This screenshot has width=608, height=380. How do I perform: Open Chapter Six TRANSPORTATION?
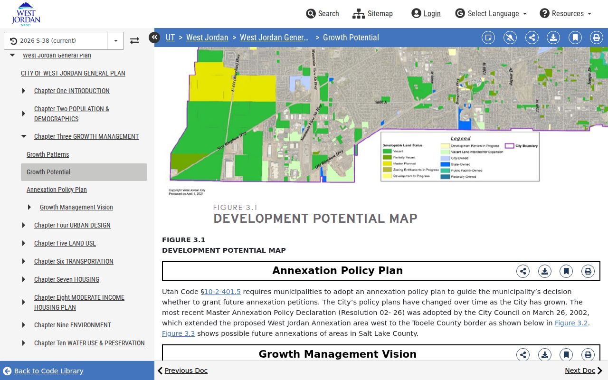coord(74,261)
